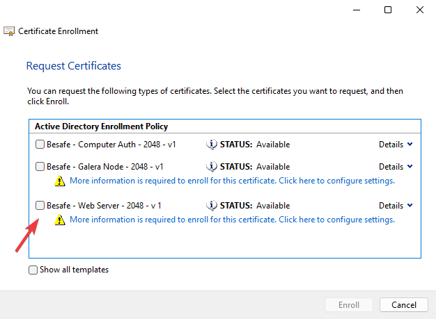Click the Cancel button

click(404, 305)
